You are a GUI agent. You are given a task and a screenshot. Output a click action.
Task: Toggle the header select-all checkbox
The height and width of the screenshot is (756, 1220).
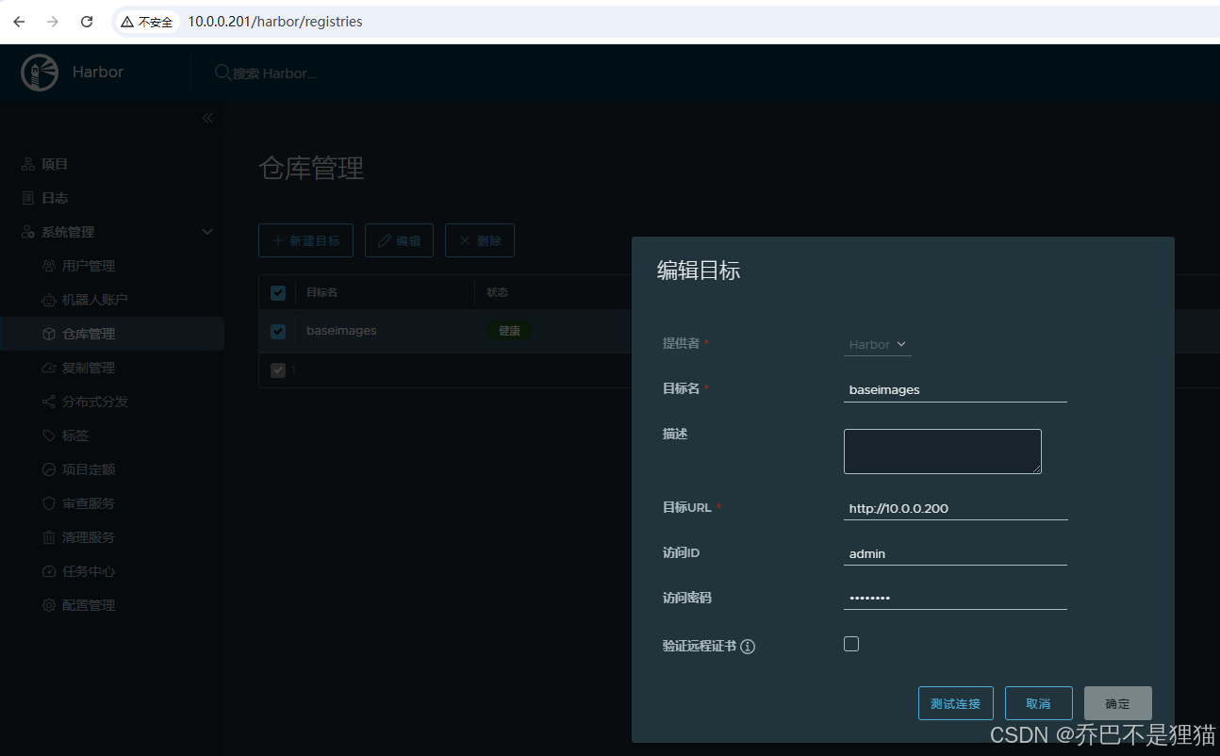coord(278,293)
